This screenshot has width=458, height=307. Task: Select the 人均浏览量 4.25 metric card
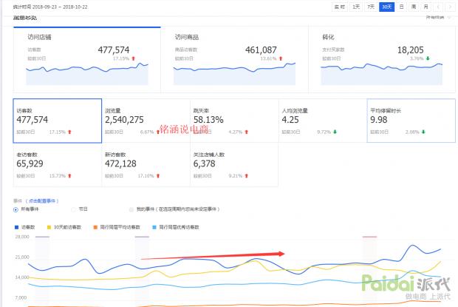click(323, 121)
